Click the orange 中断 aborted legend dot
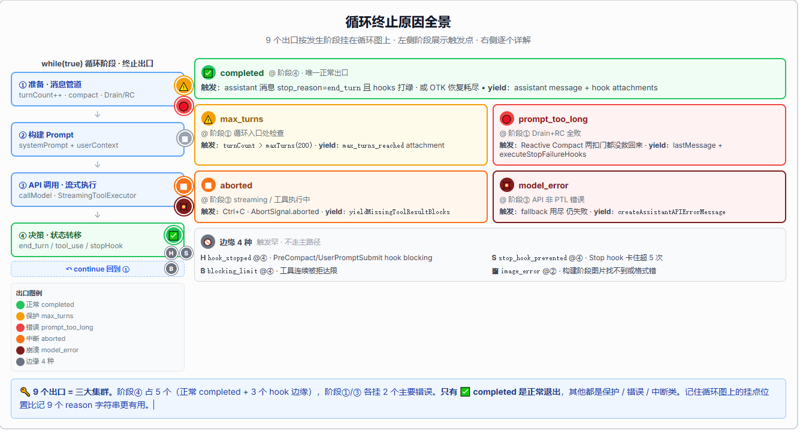This screenshot has width=806, height=433. pos(20,339)
